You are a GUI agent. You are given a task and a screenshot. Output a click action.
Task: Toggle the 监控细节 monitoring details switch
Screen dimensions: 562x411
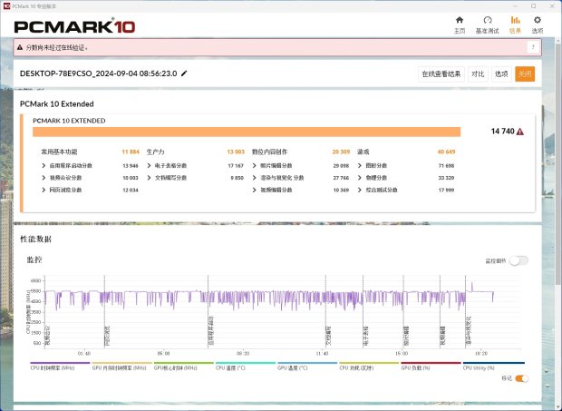519,260
